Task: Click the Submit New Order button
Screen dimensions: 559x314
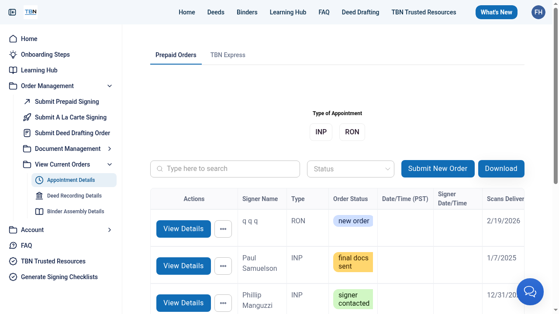Action: [x=438, y=169]
